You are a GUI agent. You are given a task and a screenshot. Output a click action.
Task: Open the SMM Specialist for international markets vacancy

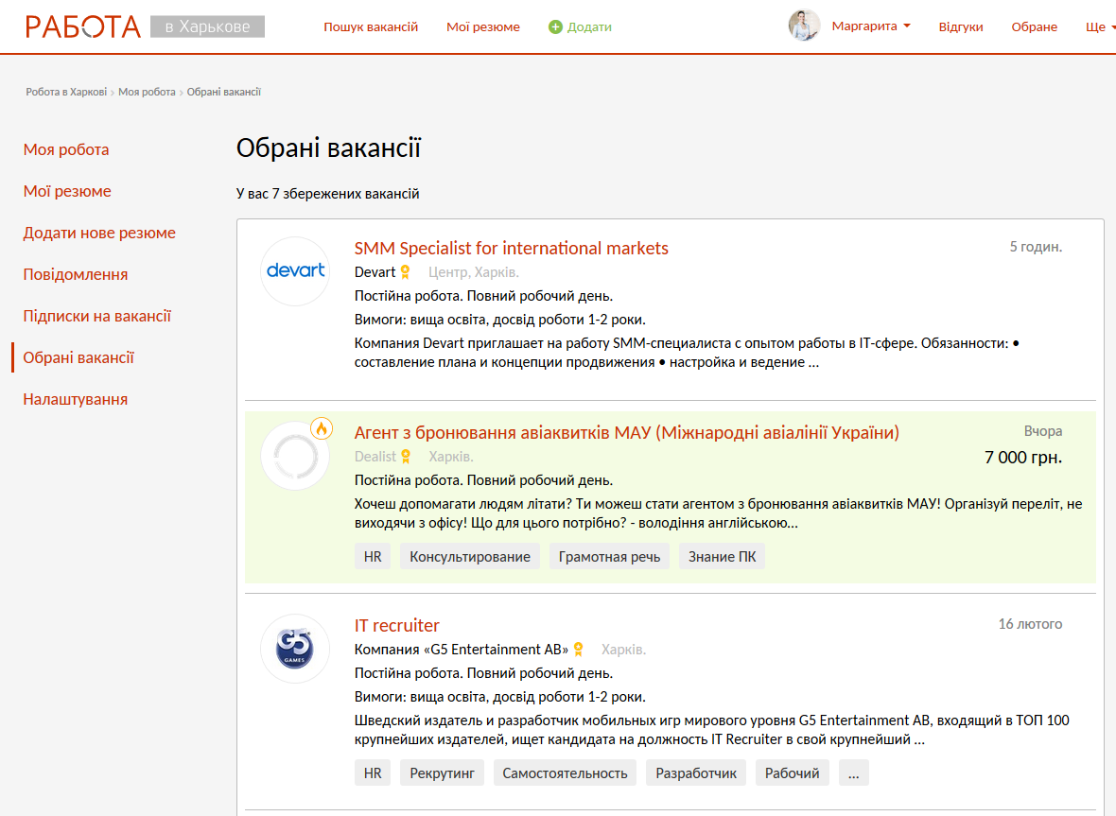pos(511,248)
